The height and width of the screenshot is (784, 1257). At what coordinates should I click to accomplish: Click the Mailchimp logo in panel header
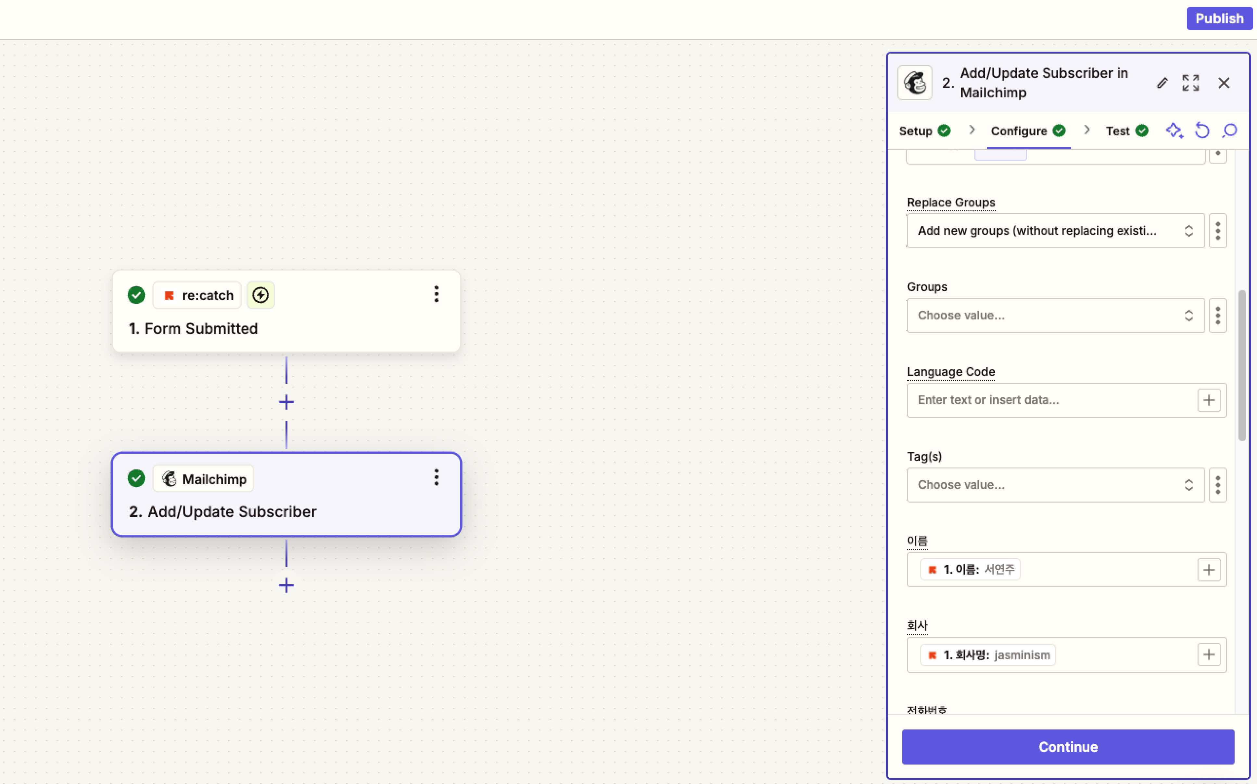[915, 83]
